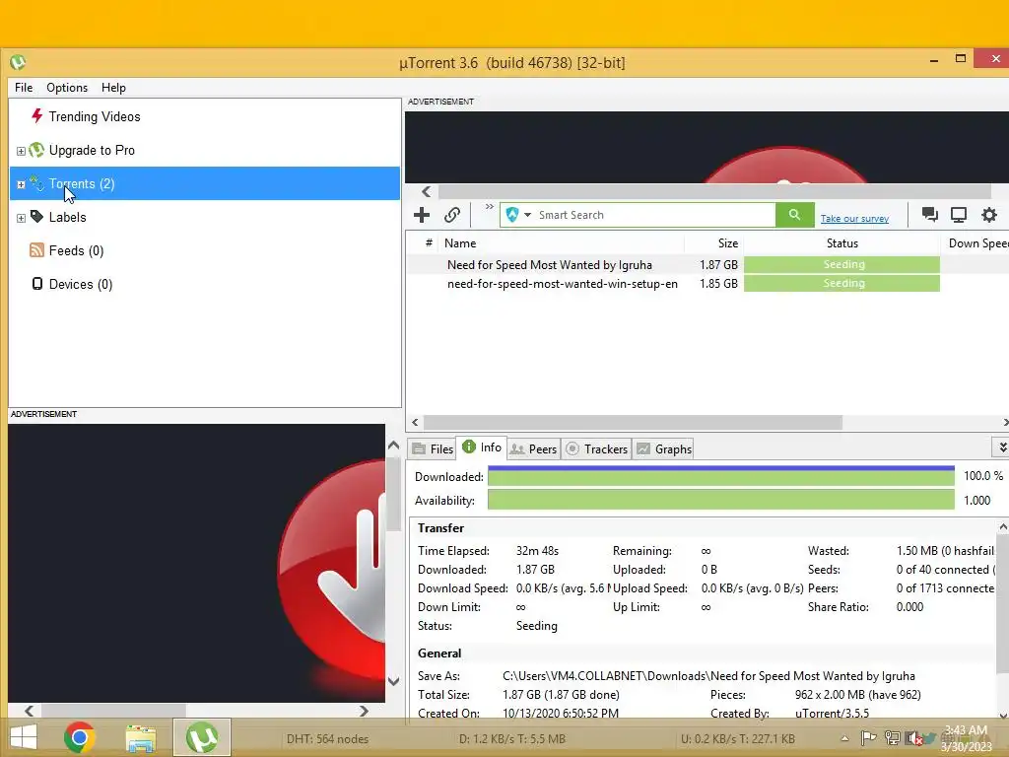This screenshot has width=1009, height=757.
Task: Click the detail pane collapse double-chevron
Action: click(1002, 447)
